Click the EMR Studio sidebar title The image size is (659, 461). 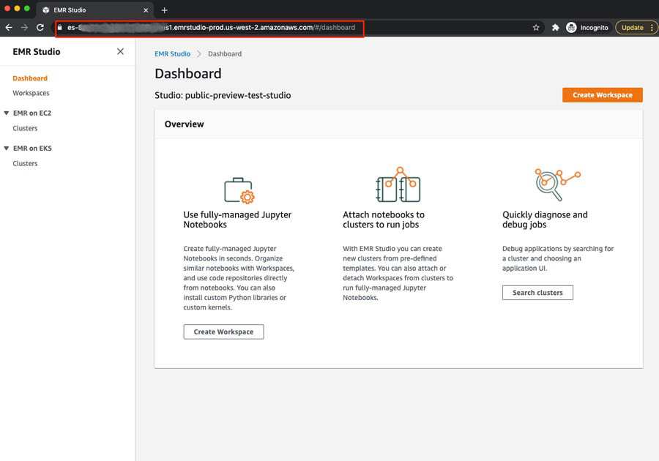pyautogui.click(x=37, y=52)
